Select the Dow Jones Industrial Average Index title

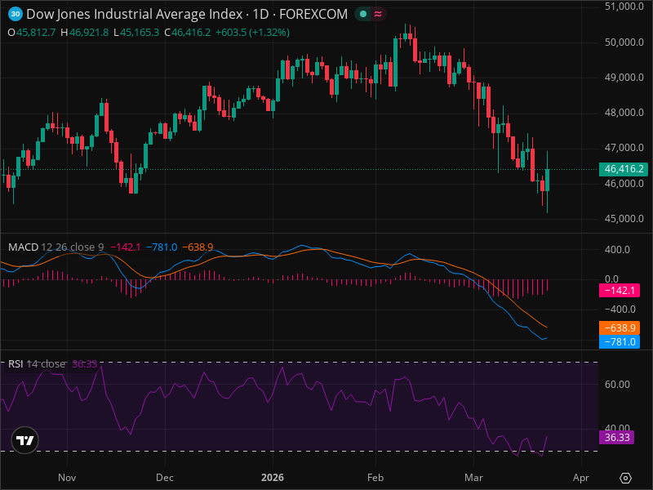coord(135,14)
